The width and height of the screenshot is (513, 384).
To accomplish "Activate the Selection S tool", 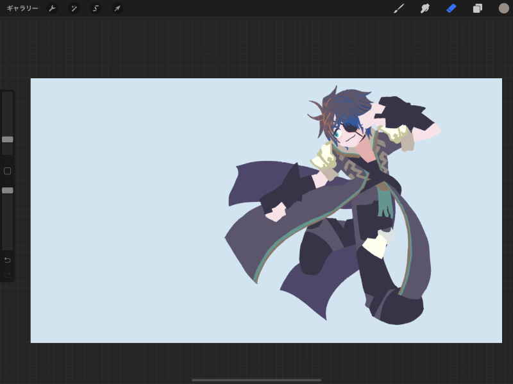I will pyautogui.click(x=96, y=8).
